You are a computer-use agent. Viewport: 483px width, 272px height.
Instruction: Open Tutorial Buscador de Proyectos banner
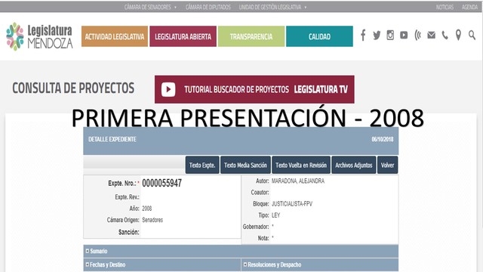click(254, 89)
